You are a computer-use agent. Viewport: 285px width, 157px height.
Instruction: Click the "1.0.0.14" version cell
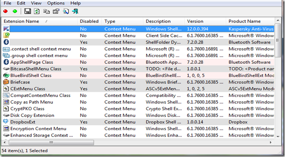pos(195,122)
